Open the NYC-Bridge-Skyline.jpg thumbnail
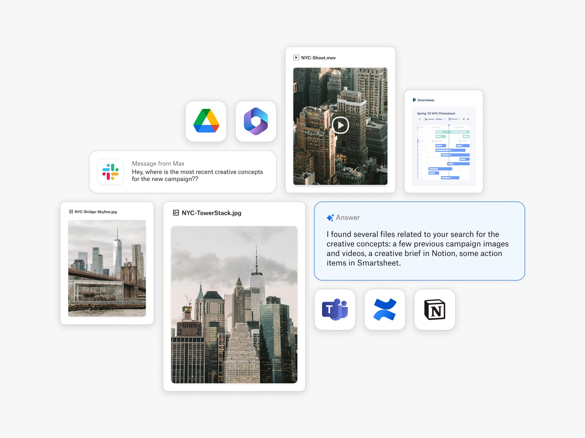 (107, 268)
